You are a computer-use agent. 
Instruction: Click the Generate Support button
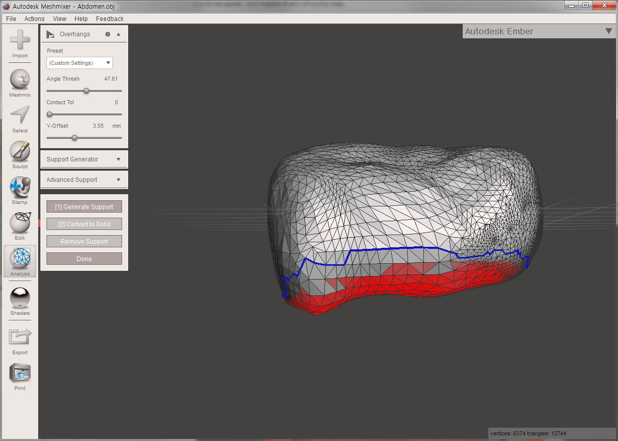tap(84, 206)
